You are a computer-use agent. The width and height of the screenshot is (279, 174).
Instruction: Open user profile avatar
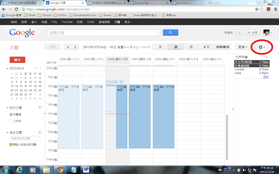[x=266, y=33]
